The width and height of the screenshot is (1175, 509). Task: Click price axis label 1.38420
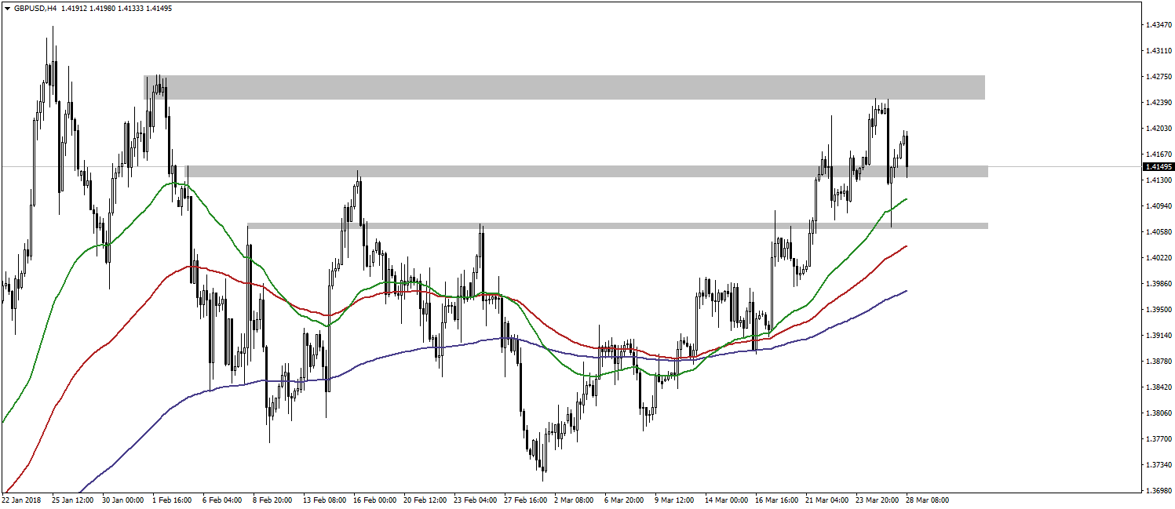pyautogui.click(x=1158, y=387)
